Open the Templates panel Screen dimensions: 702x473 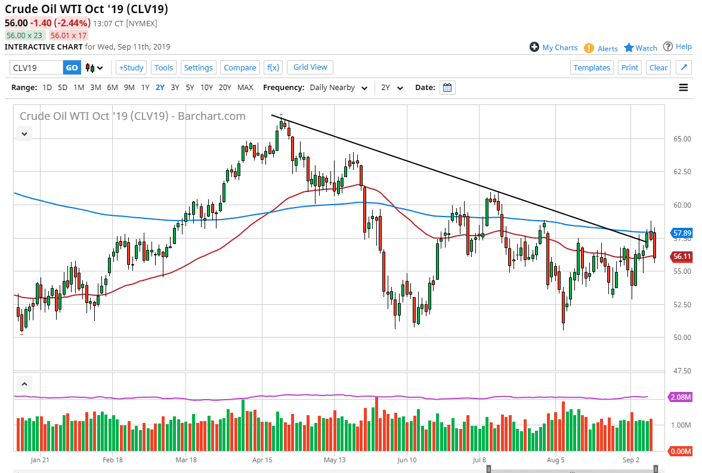[592, 67]
